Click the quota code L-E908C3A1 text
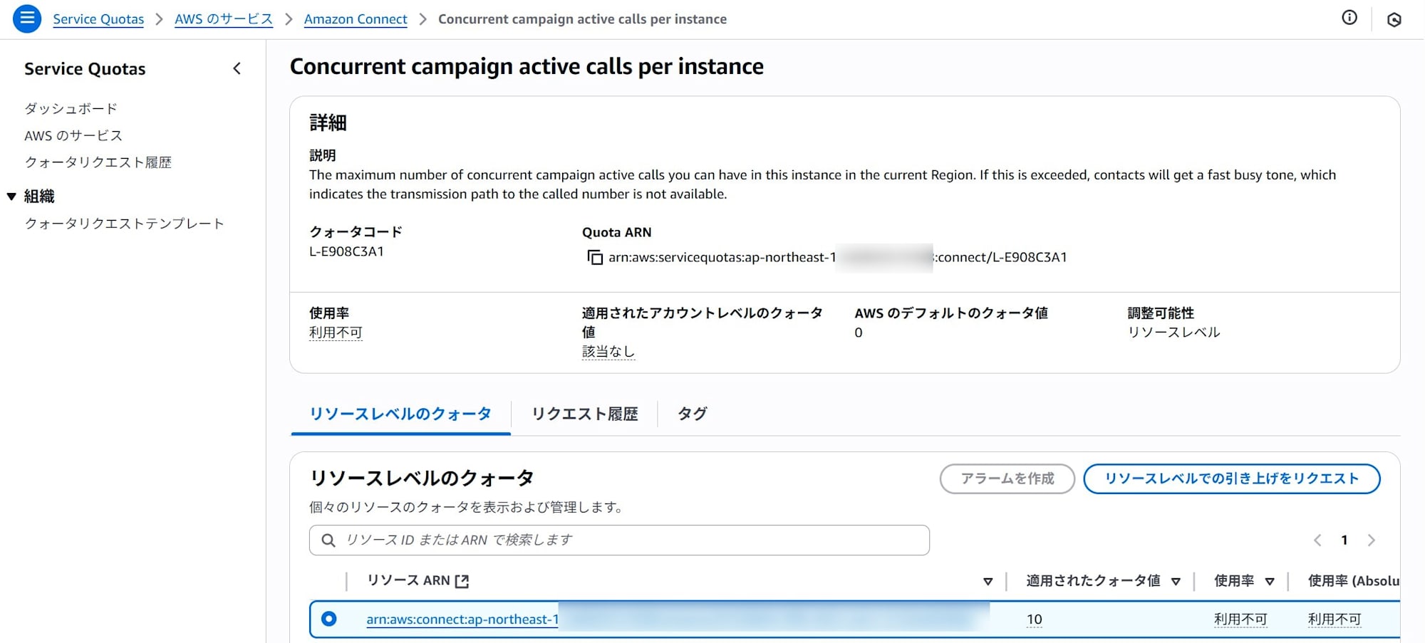The width and height of the screenshot is (1425, 643). click(346, 251)
